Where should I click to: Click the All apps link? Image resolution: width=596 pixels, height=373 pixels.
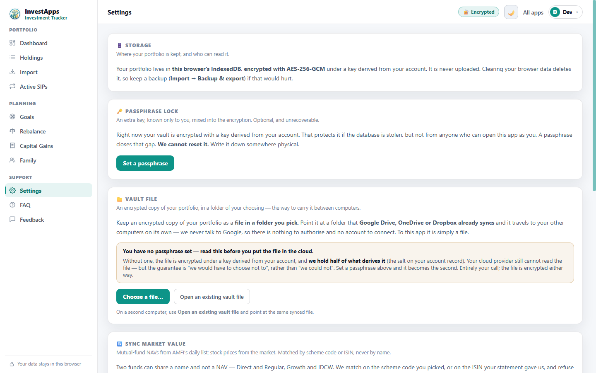533,12
